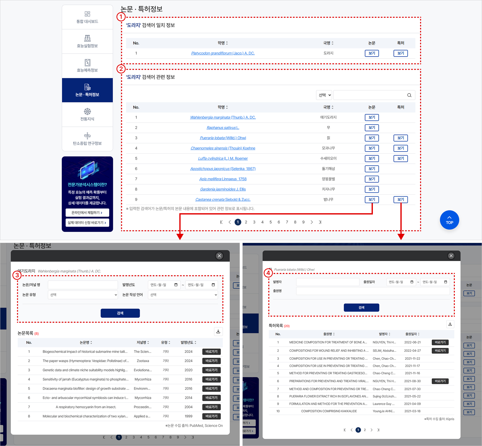482x446 pixels.
Task: Sort the paper list by 발행년도
Action: 188,343
